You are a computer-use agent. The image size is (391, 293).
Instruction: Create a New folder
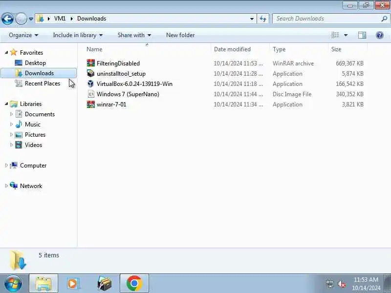coord(180,35)
